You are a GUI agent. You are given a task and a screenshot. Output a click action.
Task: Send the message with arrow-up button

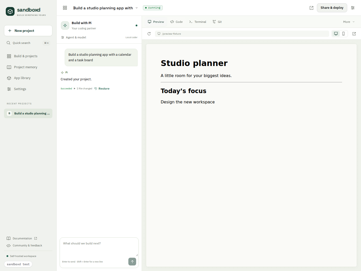(x=132, y=261)
